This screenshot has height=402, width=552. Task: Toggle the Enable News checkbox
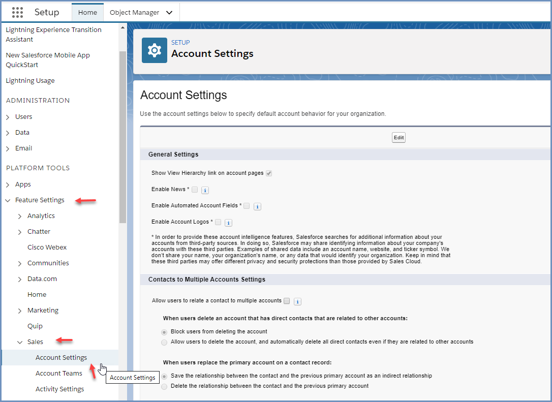click(x=195, y=190)
